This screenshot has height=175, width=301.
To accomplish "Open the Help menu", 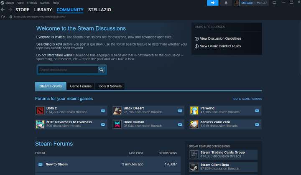I will 56,3.
